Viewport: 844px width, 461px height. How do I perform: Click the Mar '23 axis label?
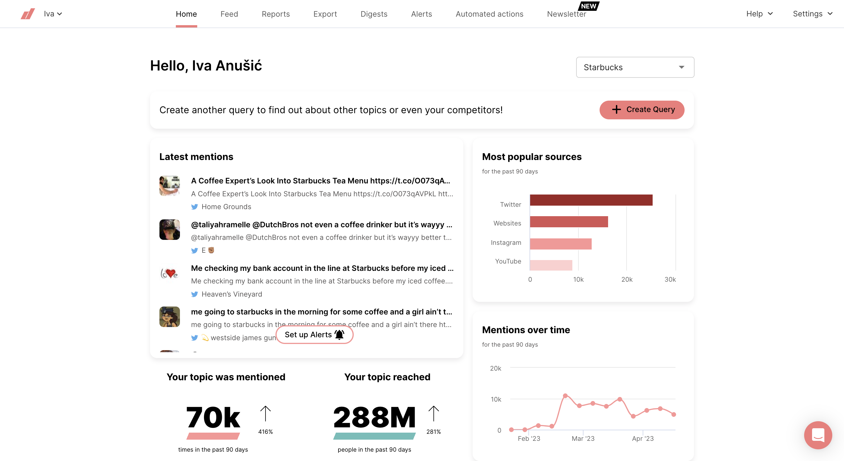tap(583, 438)
